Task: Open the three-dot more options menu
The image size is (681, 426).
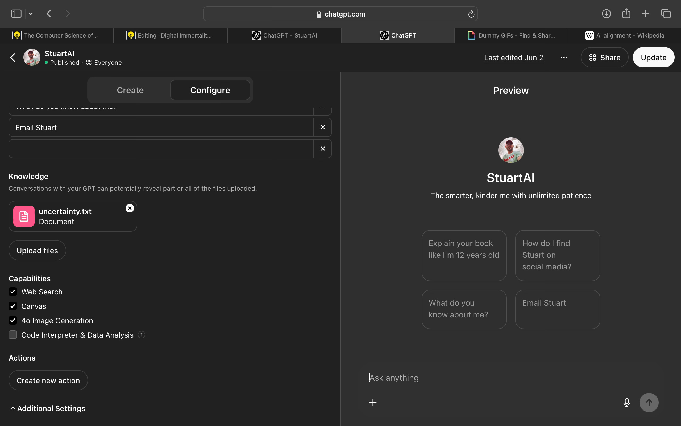Action: [x=564, y=58]
